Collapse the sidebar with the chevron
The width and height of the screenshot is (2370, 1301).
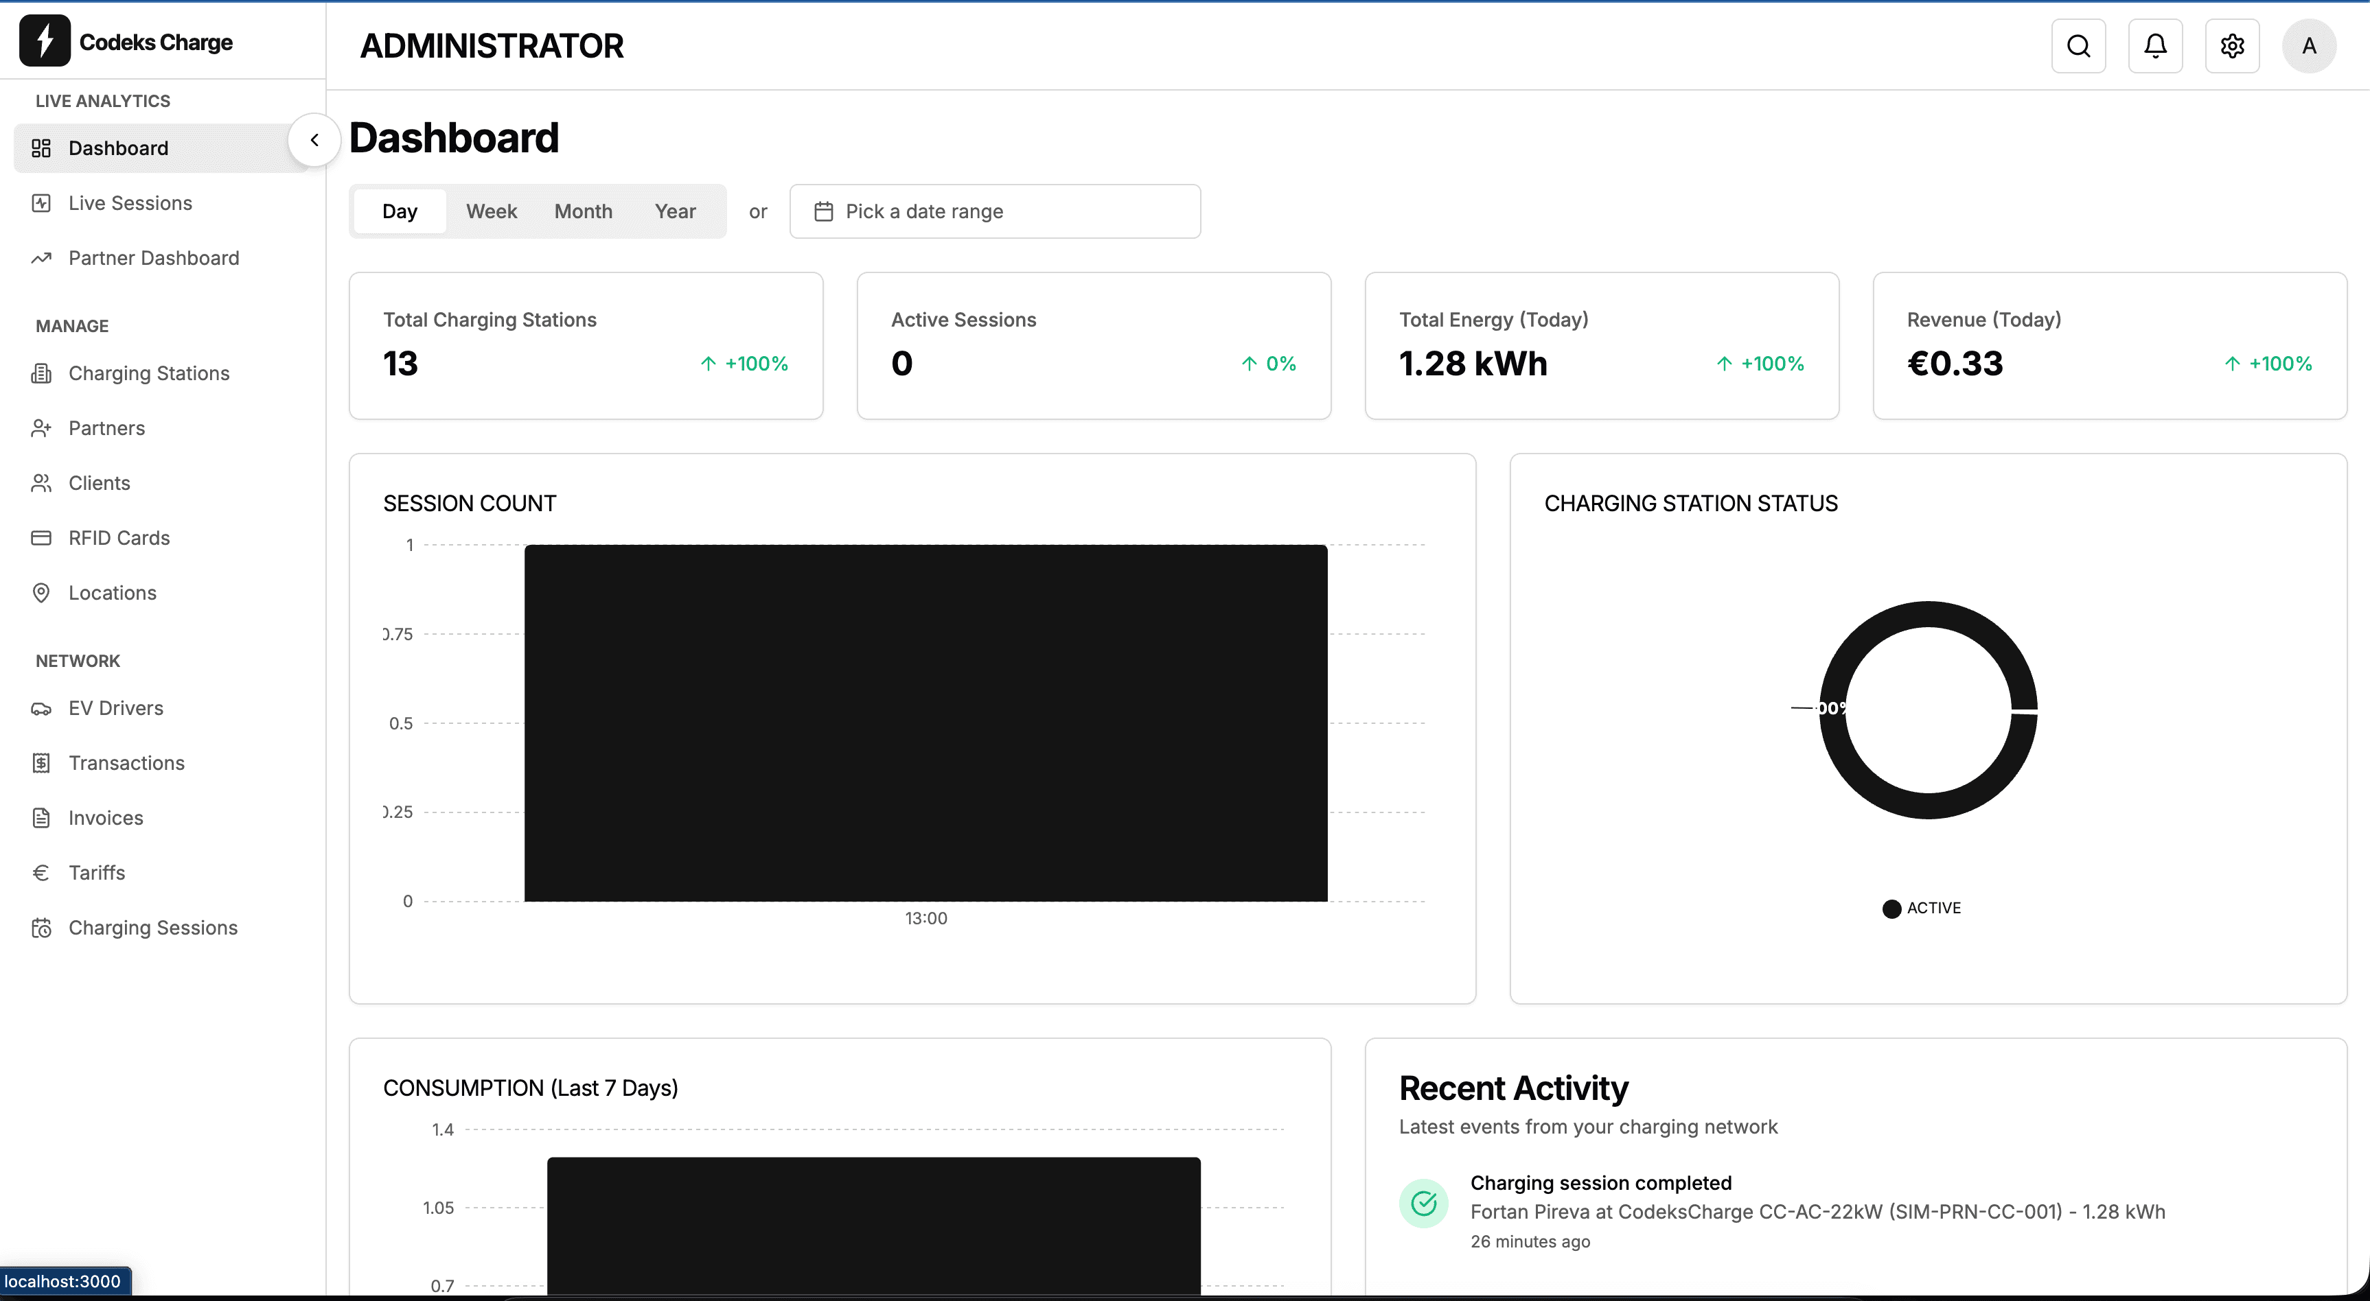(314, 140)
